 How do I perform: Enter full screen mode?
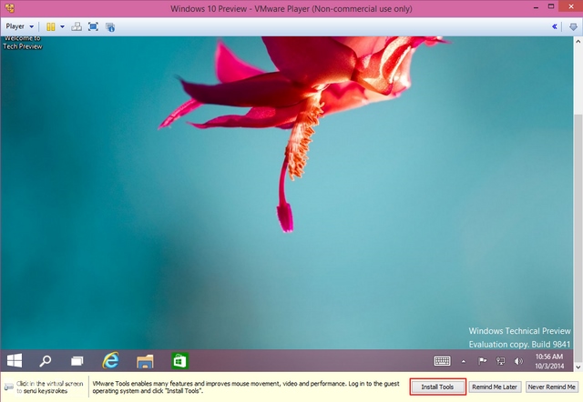(93, 26)
